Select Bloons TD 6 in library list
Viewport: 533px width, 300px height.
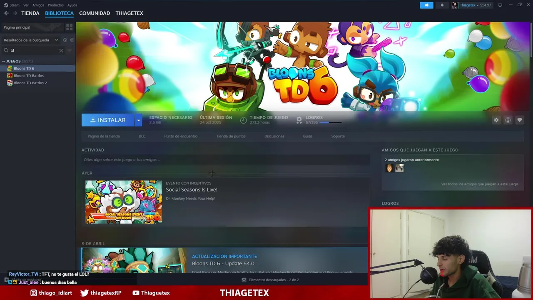37,68
